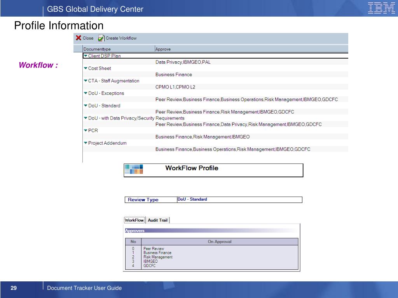Screen dimensions: 398x298
Task: Select the Client DSP Plan row text
Action: (104, 56)
